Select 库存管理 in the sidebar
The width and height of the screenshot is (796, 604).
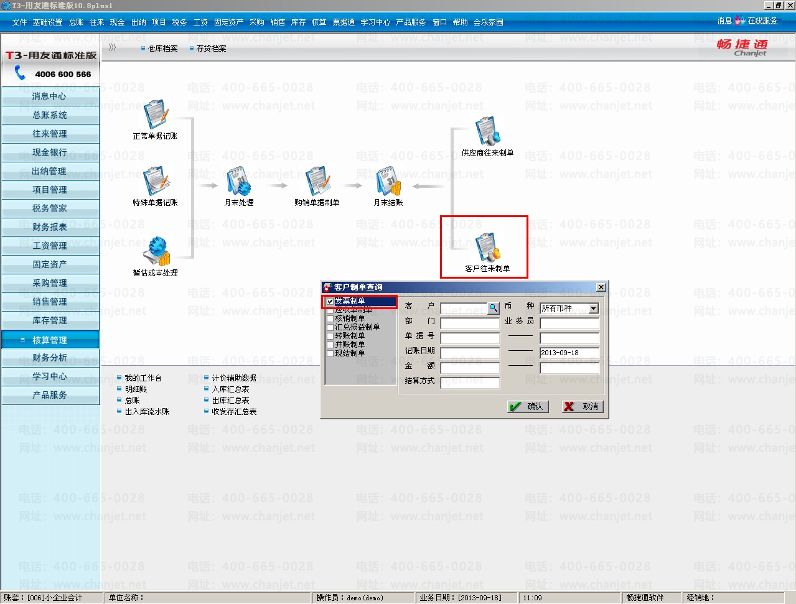point(50,320)
